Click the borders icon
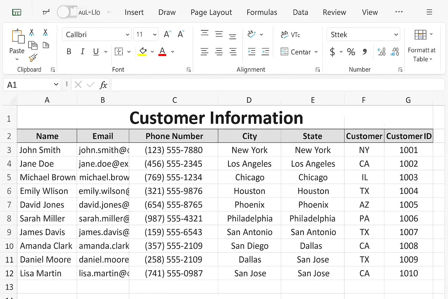Image resolution: width=448 pixels, height=299 pixels. [119, 52]
